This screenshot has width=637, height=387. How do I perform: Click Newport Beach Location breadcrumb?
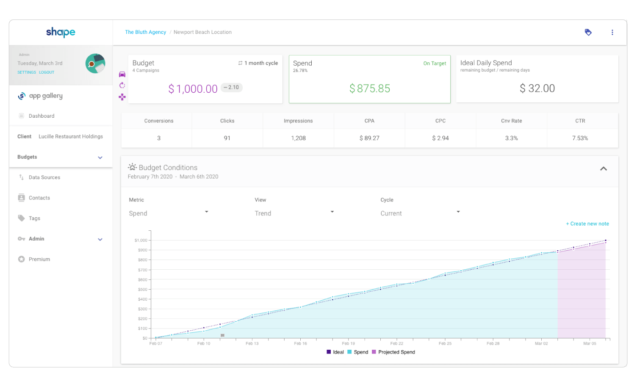tap(202, 32)
